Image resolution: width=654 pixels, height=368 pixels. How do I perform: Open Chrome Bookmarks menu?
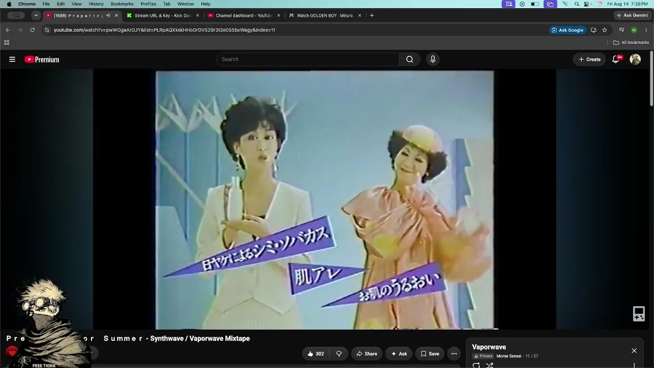pos(122,4)
